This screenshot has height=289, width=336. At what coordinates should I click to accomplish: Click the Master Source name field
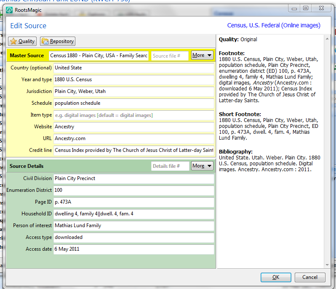click(99, 56)
